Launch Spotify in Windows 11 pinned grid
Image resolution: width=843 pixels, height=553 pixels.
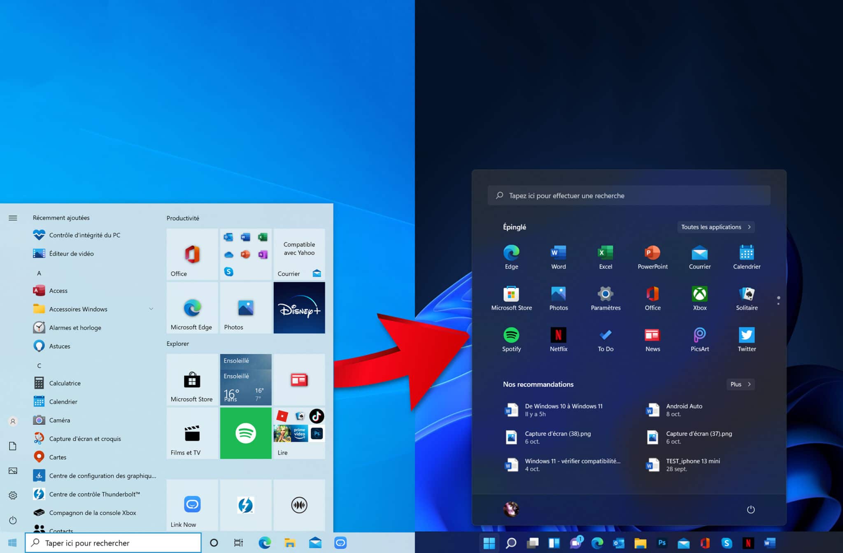tap(511, 339)
